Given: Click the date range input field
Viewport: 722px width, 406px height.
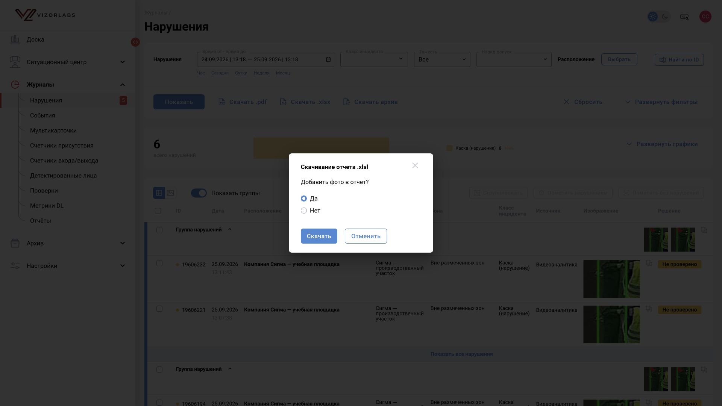Looking at the screenshot, I should 265,59.
